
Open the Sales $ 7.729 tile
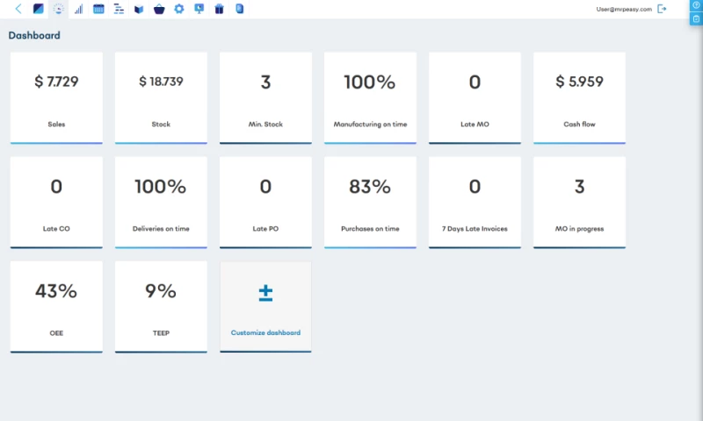pos(56,97)
